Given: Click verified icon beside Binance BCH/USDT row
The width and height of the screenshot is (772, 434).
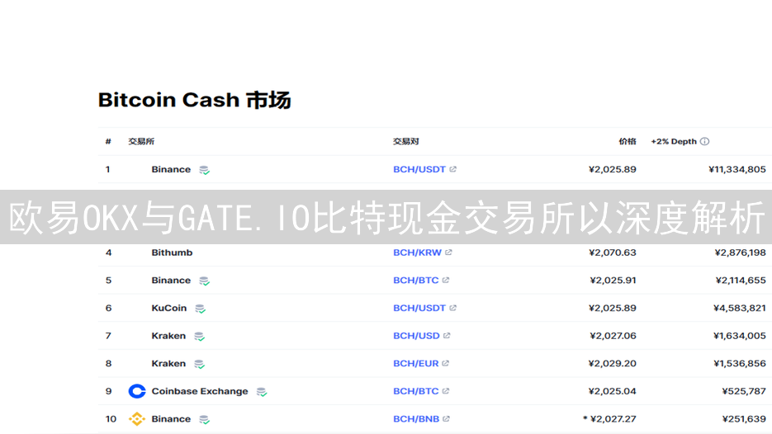Looking at the screenshot, I should point(204,170).
